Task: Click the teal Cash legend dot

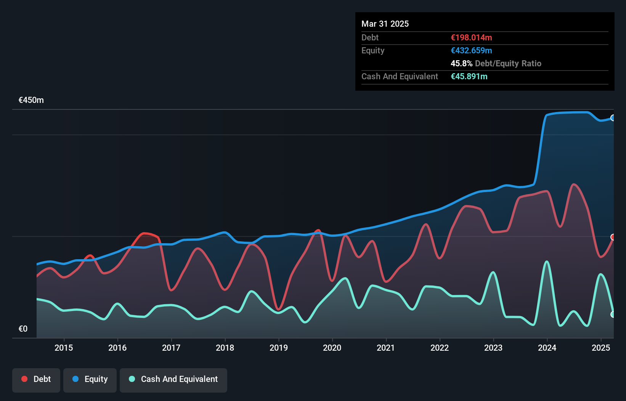Action: [132, 379]
